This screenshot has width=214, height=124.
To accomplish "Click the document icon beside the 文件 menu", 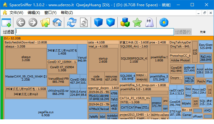I will pyautogui.click(x=5, y=13).
